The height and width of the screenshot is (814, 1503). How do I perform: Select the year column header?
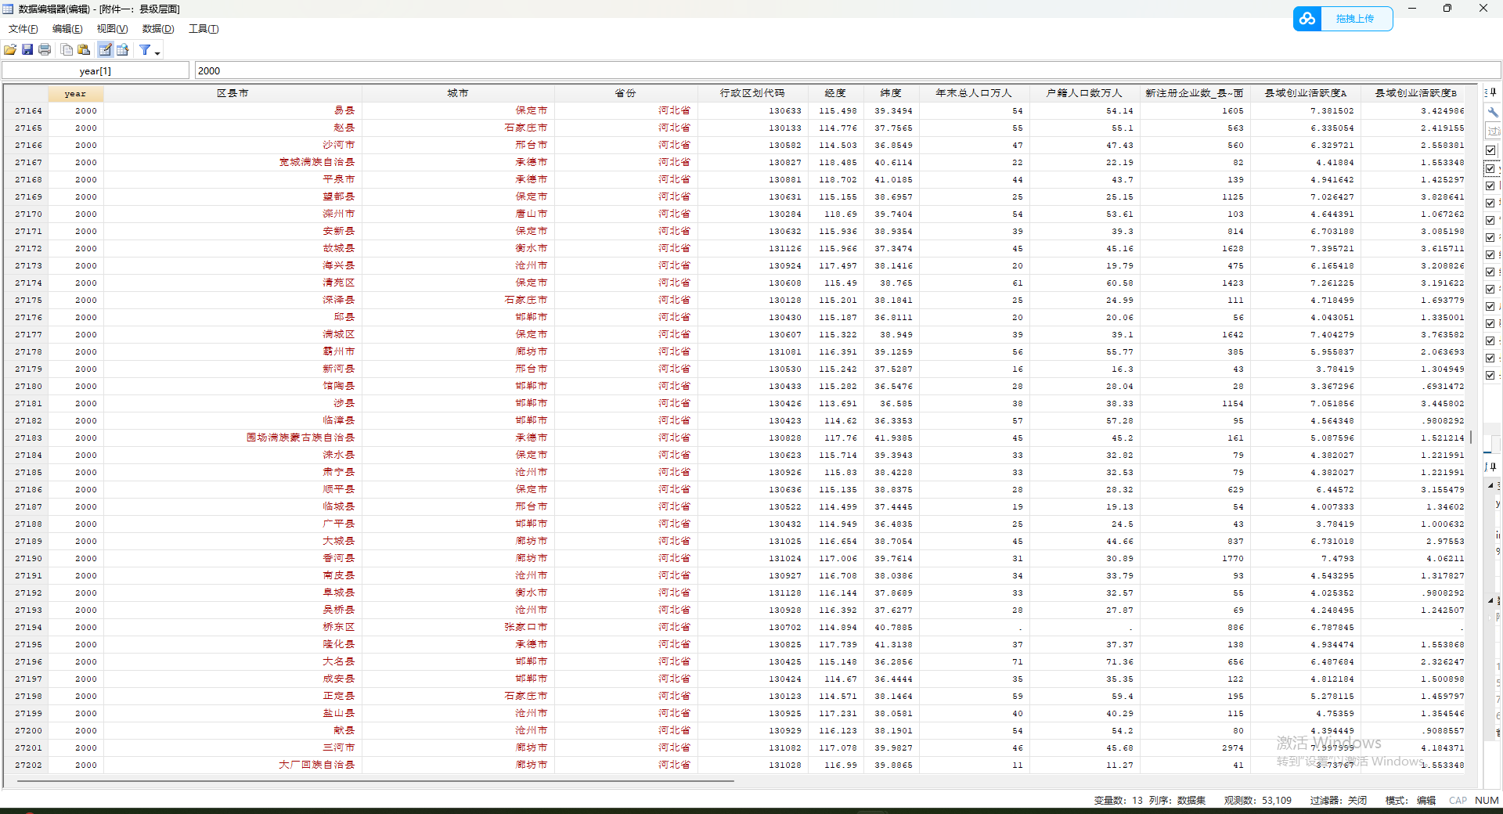coord(75,93)
